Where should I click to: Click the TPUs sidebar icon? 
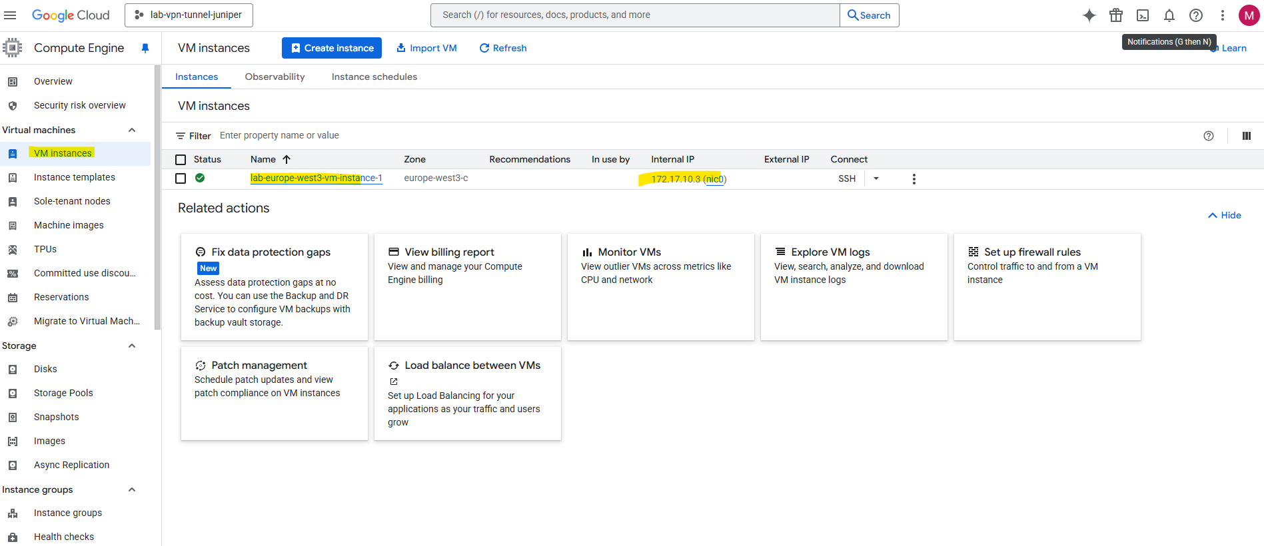point(13,249)
